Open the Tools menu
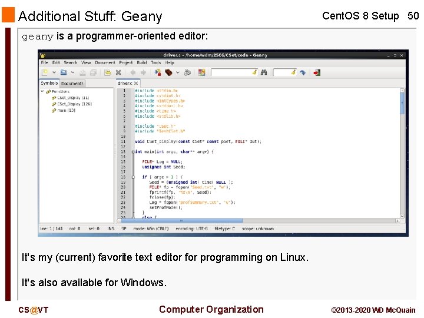 coord(155,62)
